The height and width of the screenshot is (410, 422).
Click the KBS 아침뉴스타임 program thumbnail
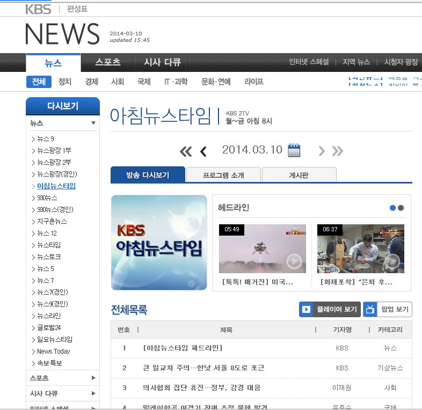pos(159,243)
